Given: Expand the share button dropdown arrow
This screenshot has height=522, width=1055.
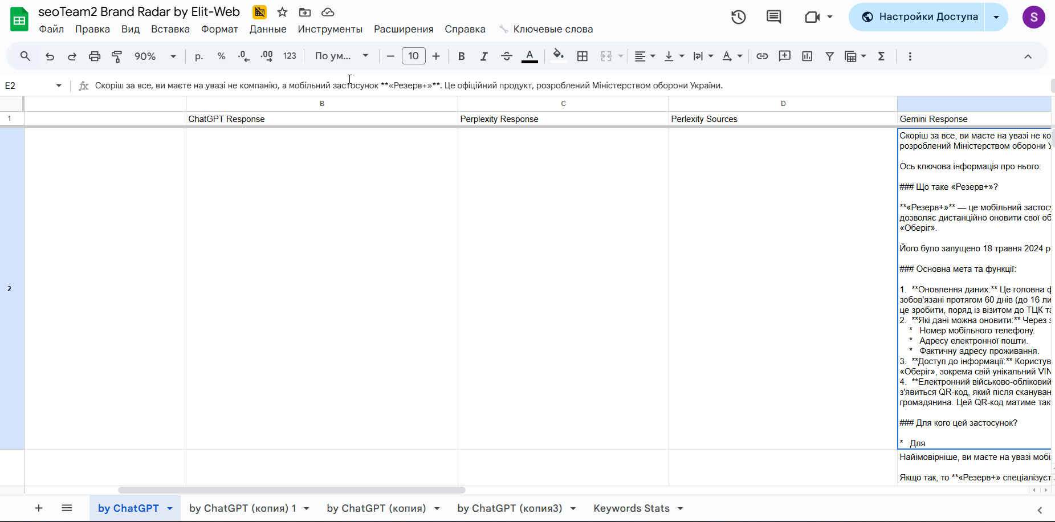Looking at the screenshot, I should 996,17.
